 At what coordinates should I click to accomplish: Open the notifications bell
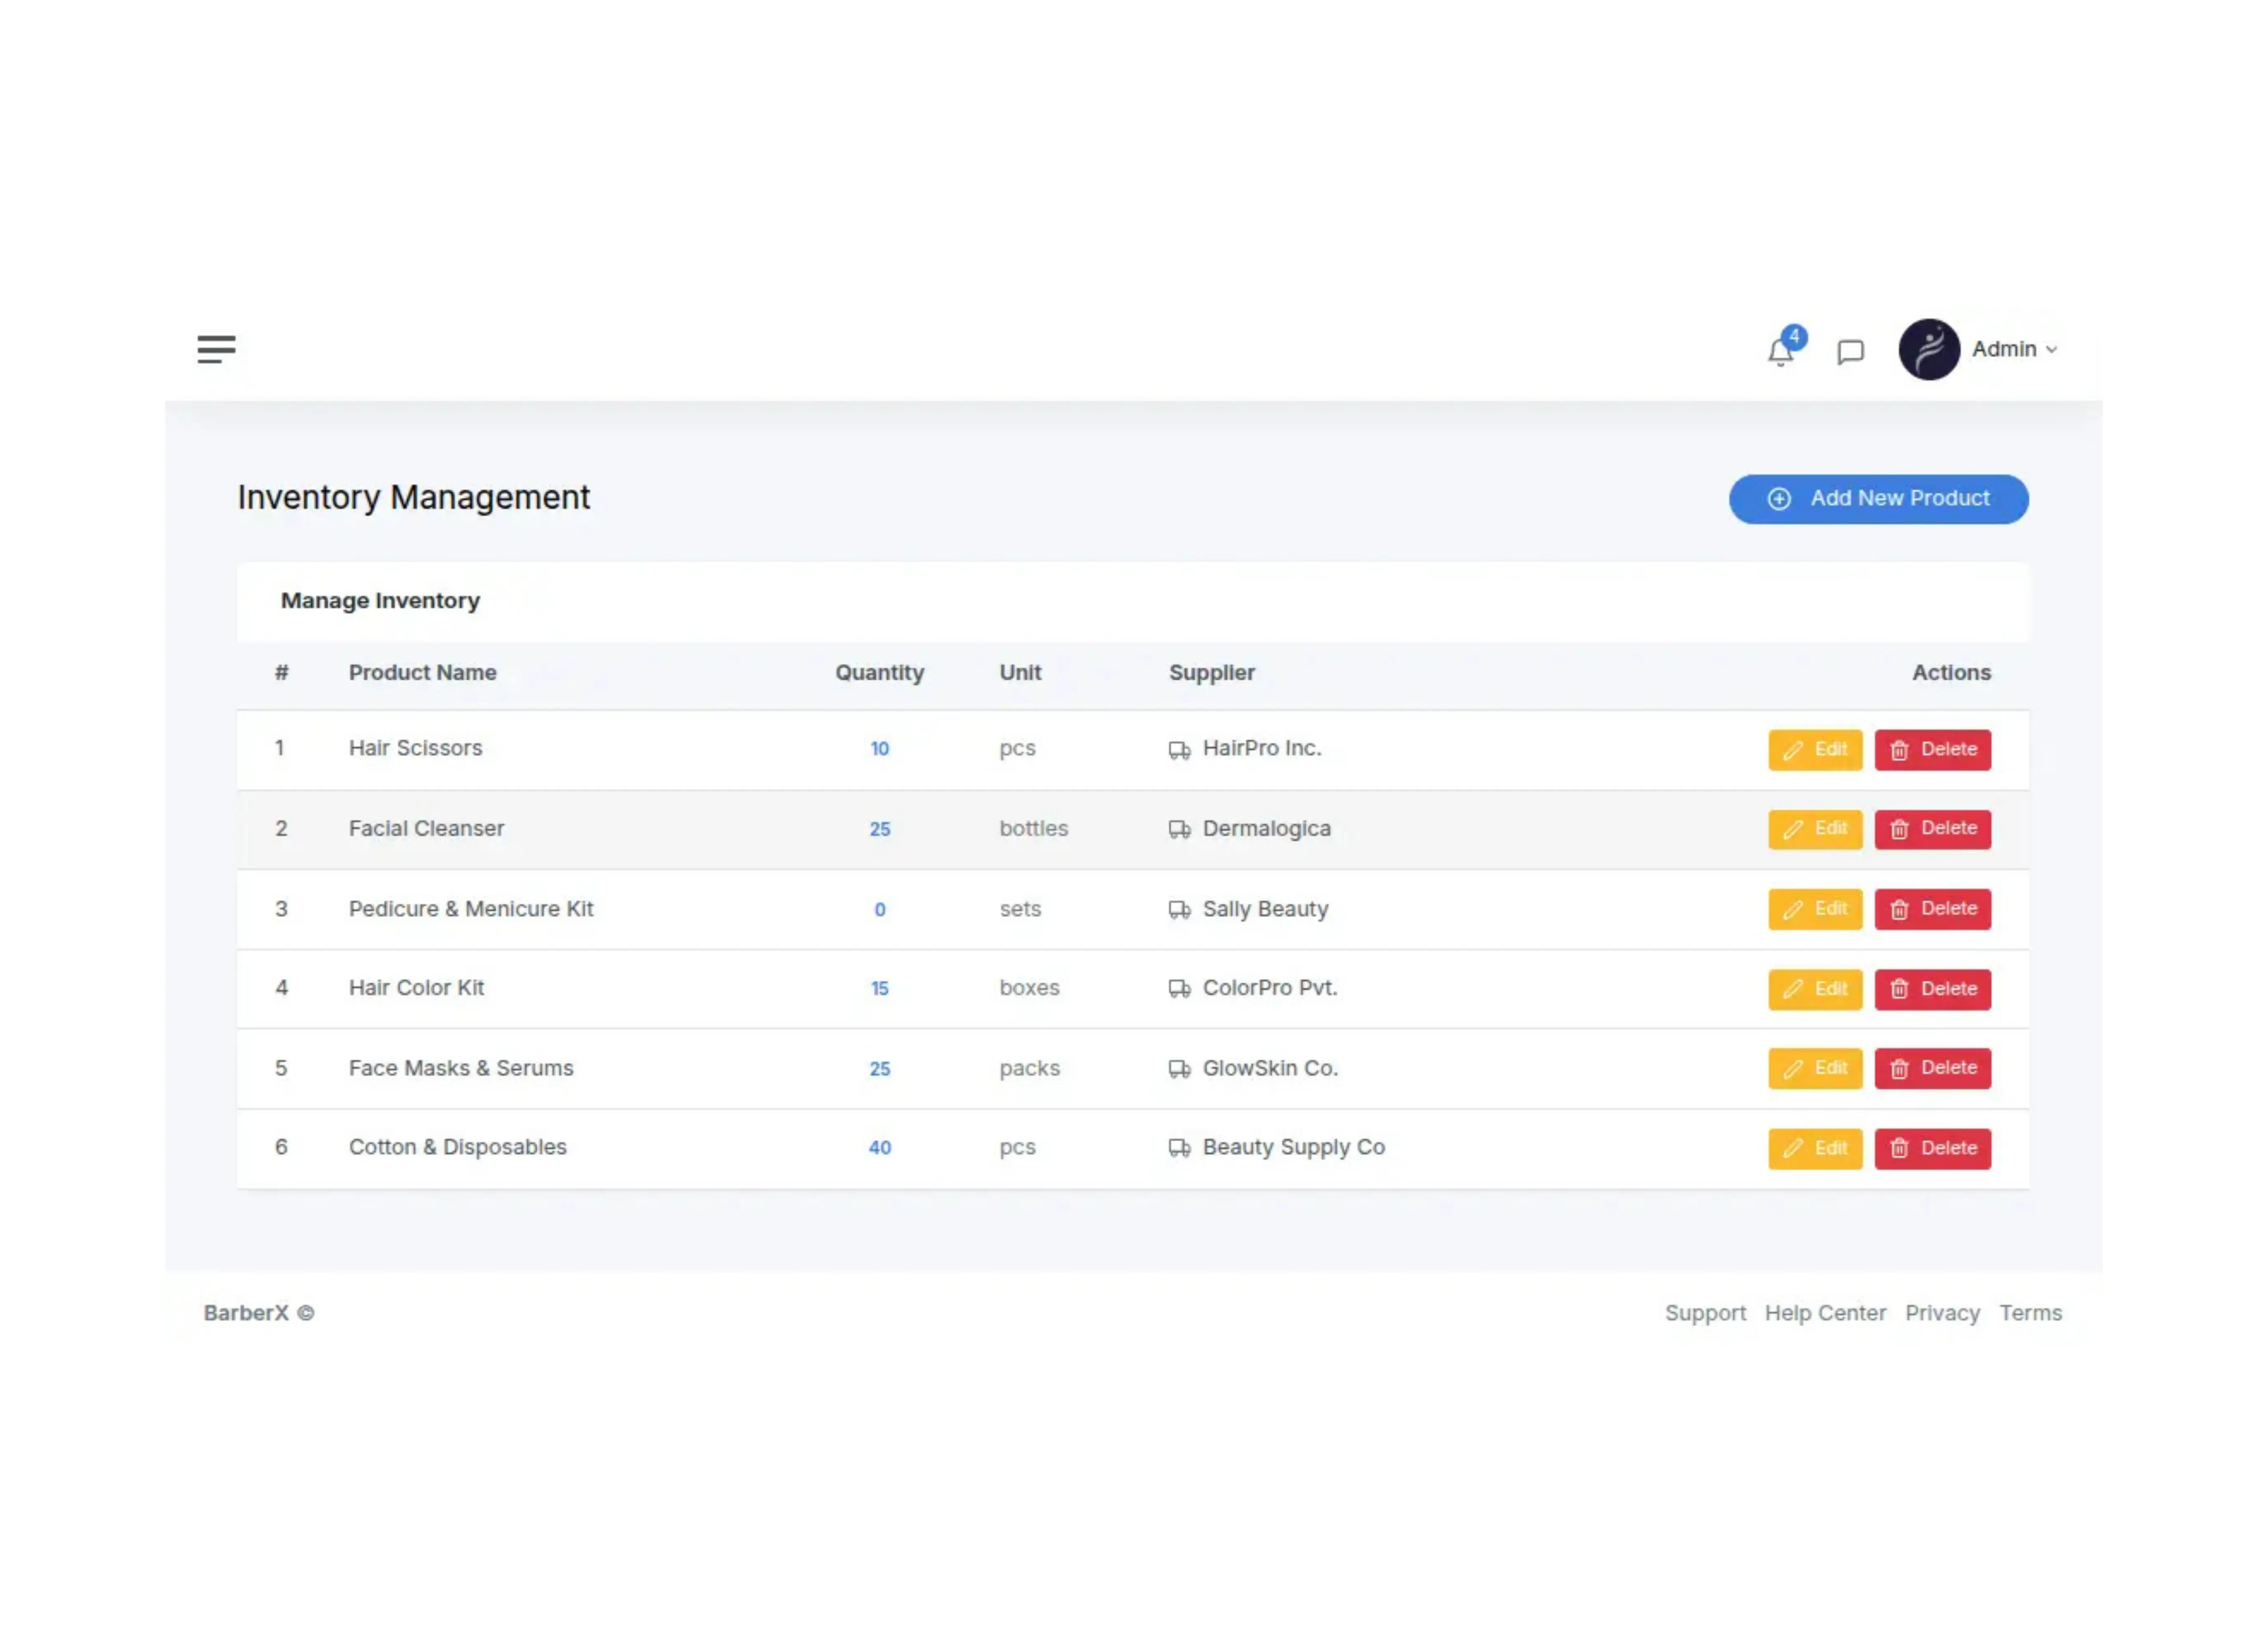click(1781, 352)
